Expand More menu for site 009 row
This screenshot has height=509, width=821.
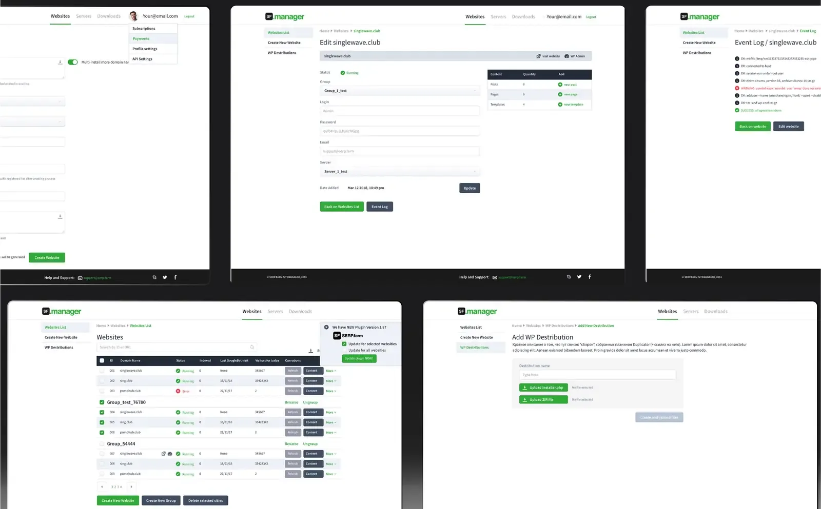click(331, 474)
